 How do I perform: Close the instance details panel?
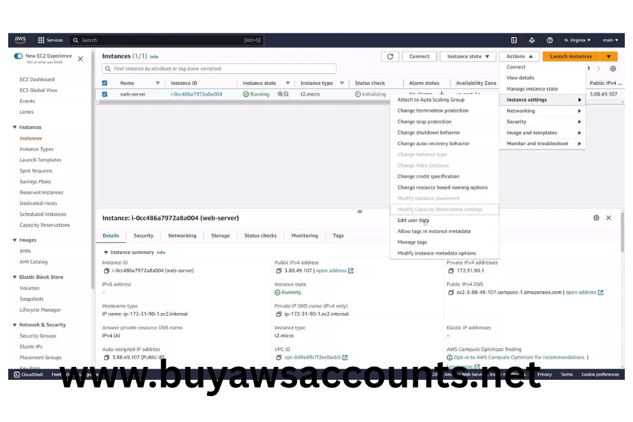coord(609,217)
